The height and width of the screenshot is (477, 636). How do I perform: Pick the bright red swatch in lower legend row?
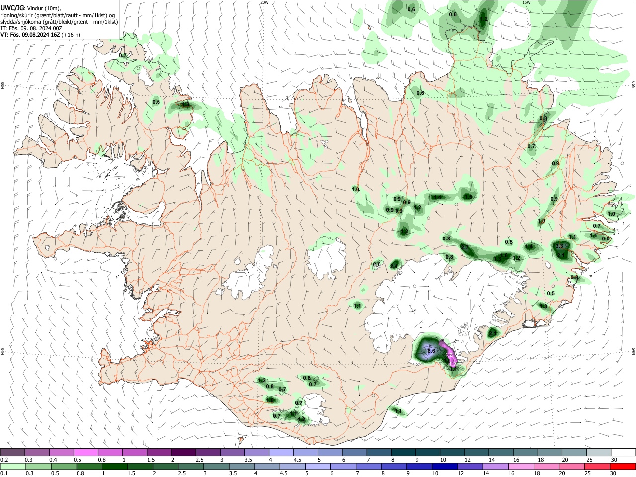(x=623, y=466)
